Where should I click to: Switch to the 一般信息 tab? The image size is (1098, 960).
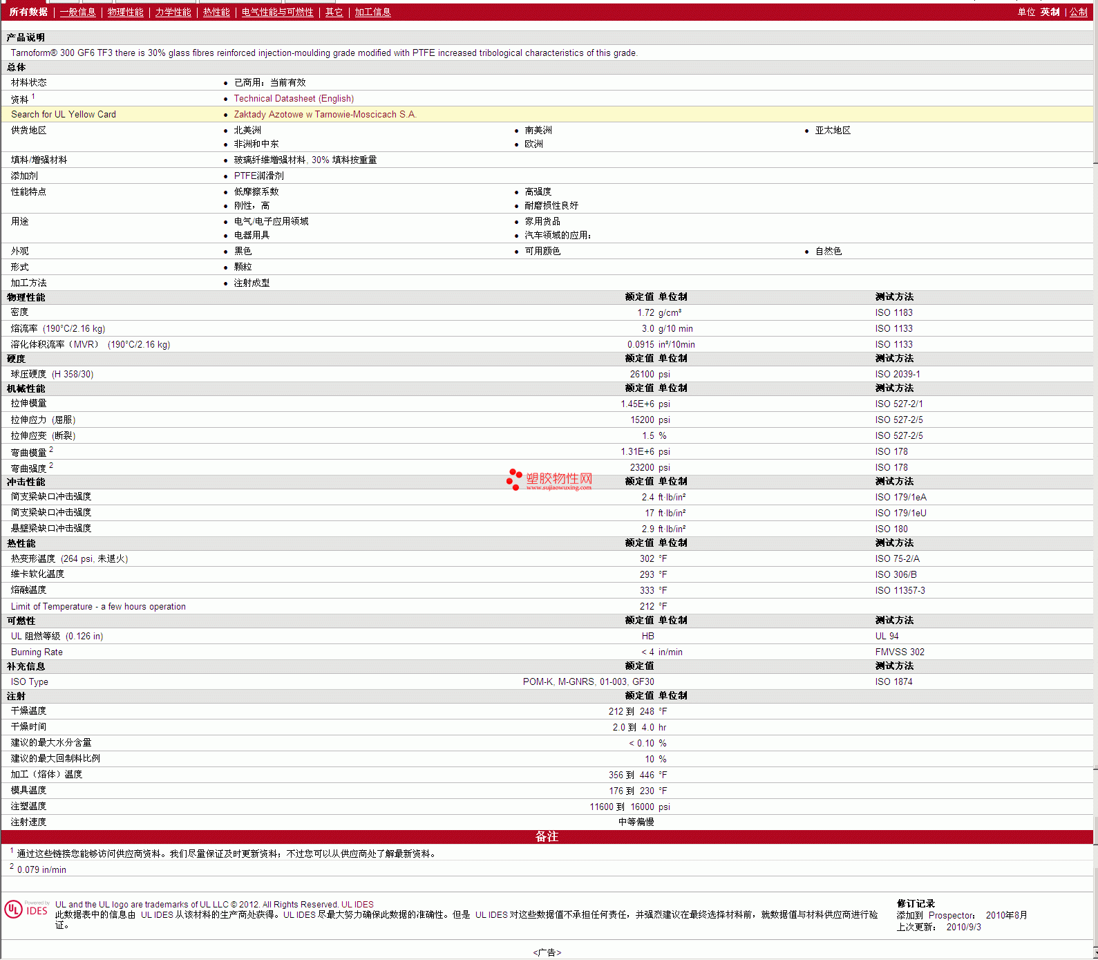(x=77, y=12)
